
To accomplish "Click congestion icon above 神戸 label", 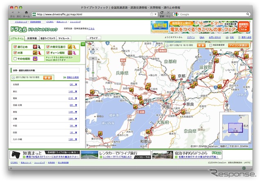I will [140, 98].
